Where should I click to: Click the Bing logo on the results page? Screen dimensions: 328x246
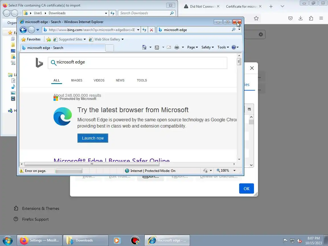39,63
